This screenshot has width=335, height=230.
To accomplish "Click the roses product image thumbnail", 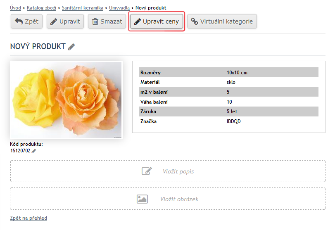I will (x=66, y=100).
